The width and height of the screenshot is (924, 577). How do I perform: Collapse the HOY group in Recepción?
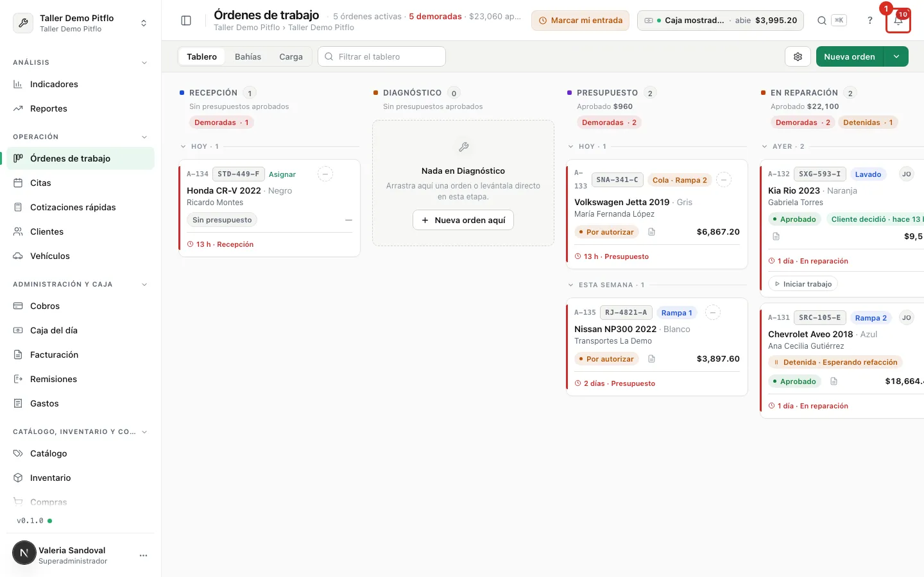coord(184,146)
